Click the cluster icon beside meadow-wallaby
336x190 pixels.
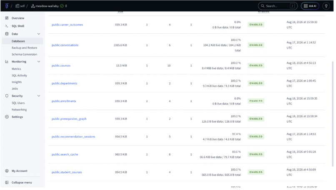point(33,6)
